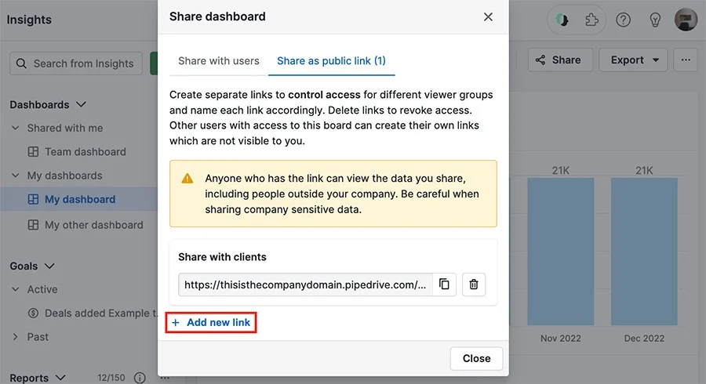Delete the Share with clients link
Viewport: 706px width, 384px height.
click(474, 284)
